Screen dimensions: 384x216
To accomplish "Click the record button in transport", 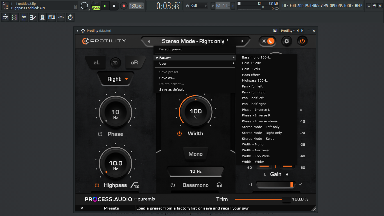I will [x=124, y=6].
